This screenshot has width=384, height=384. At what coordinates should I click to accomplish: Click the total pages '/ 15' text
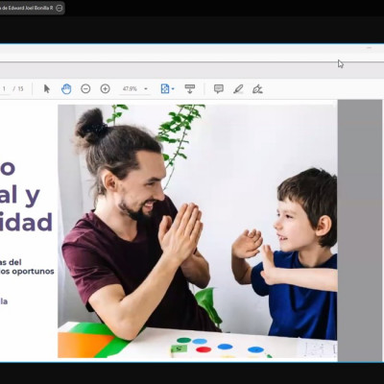click(x=18, y=88)
